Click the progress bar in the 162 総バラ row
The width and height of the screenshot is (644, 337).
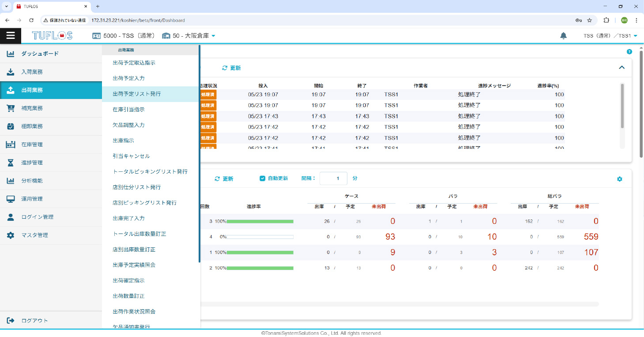click(260, 221)
